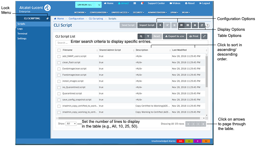Tick the clean_flash.script checkbox
Image resolution: width=256 pixels, height=146 pixels.
tap(59, 63)
